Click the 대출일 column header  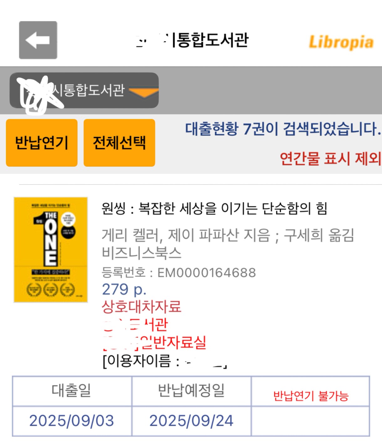72,391
